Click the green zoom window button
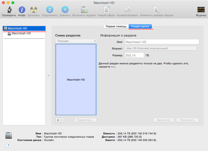Viewport: 208px width, 151px height. 13,3
